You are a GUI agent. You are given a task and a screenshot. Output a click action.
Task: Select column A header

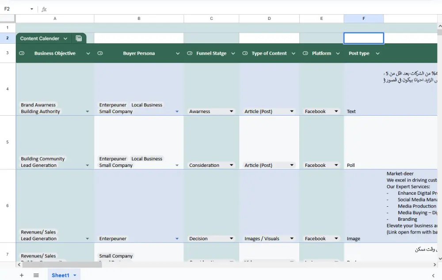coord(55,18)
